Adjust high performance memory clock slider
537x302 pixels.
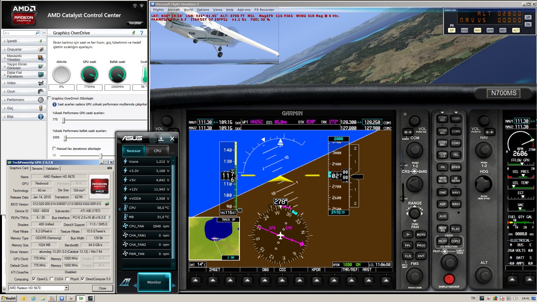pyautogui.click(x=65, y=138)
